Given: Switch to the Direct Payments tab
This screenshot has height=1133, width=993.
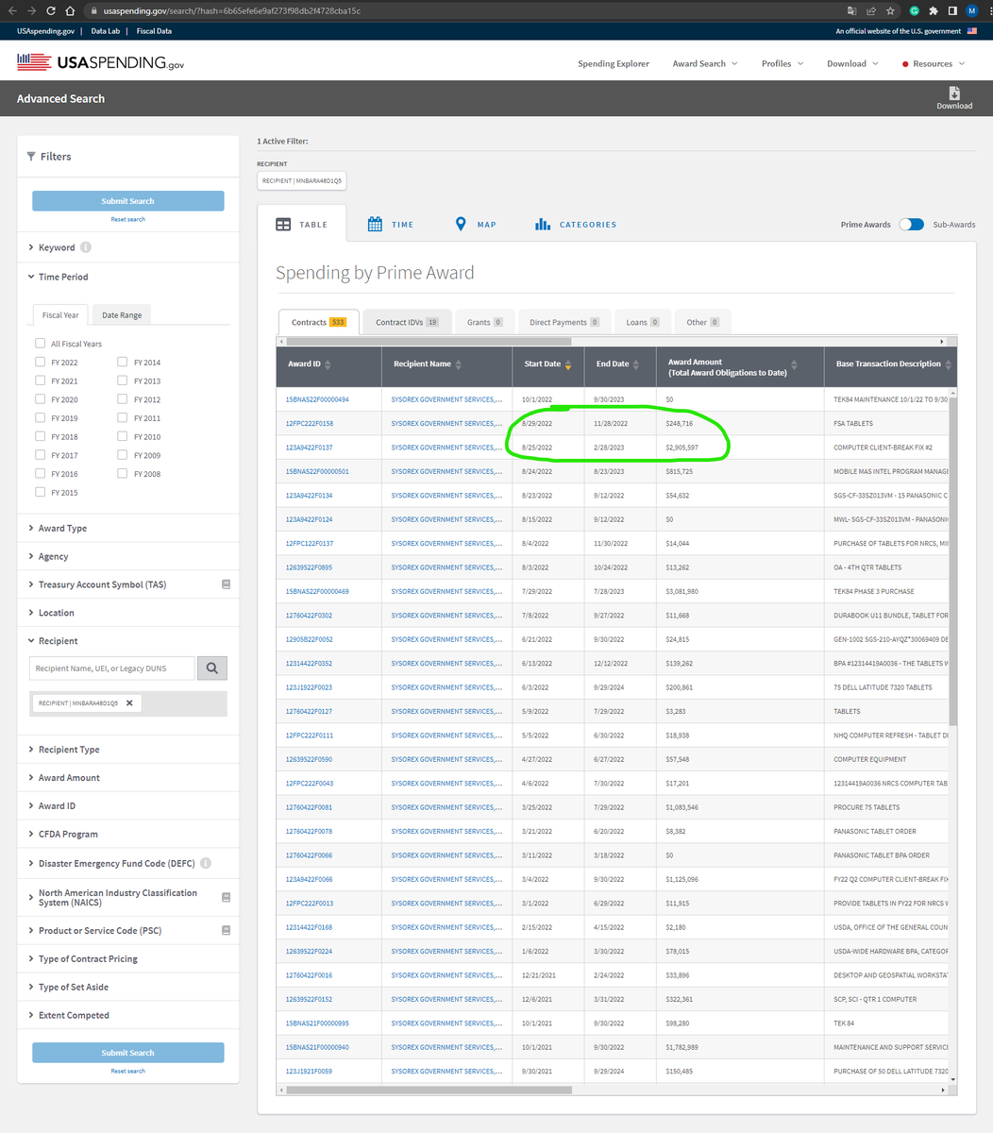Looking at the screenshot, I should tap(564, 322).
